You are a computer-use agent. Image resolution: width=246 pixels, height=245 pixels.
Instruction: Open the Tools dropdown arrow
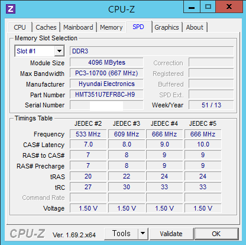pyautogui.click(x=143, y=234)
